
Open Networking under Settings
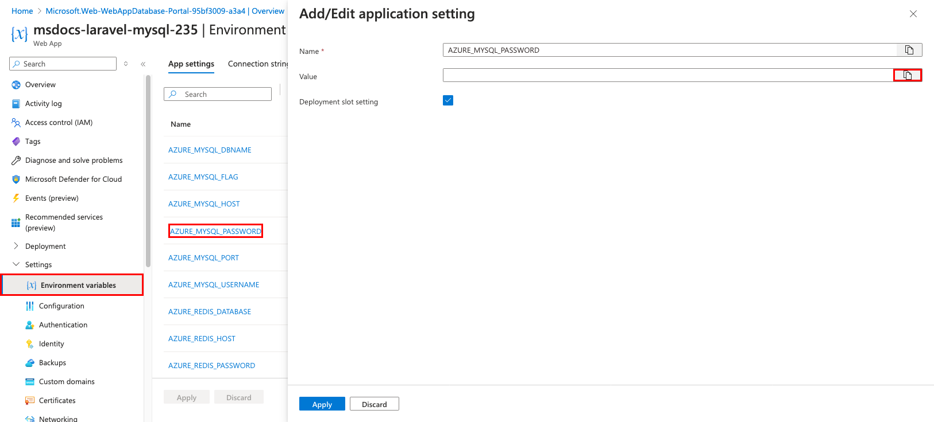58,419
